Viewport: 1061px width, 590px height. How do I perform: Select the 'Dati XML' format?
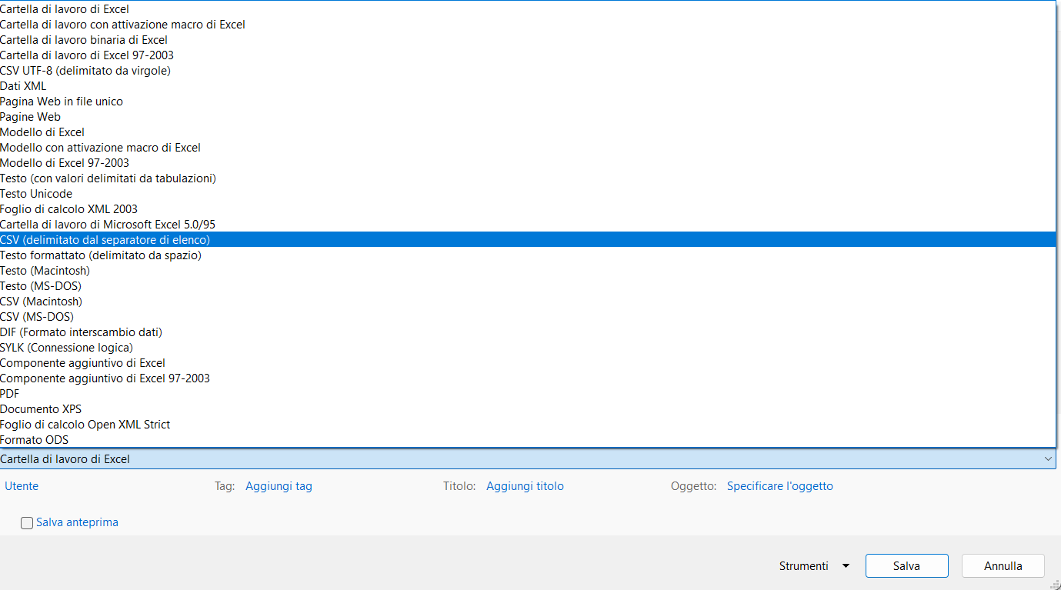click(x=528, y=86)
